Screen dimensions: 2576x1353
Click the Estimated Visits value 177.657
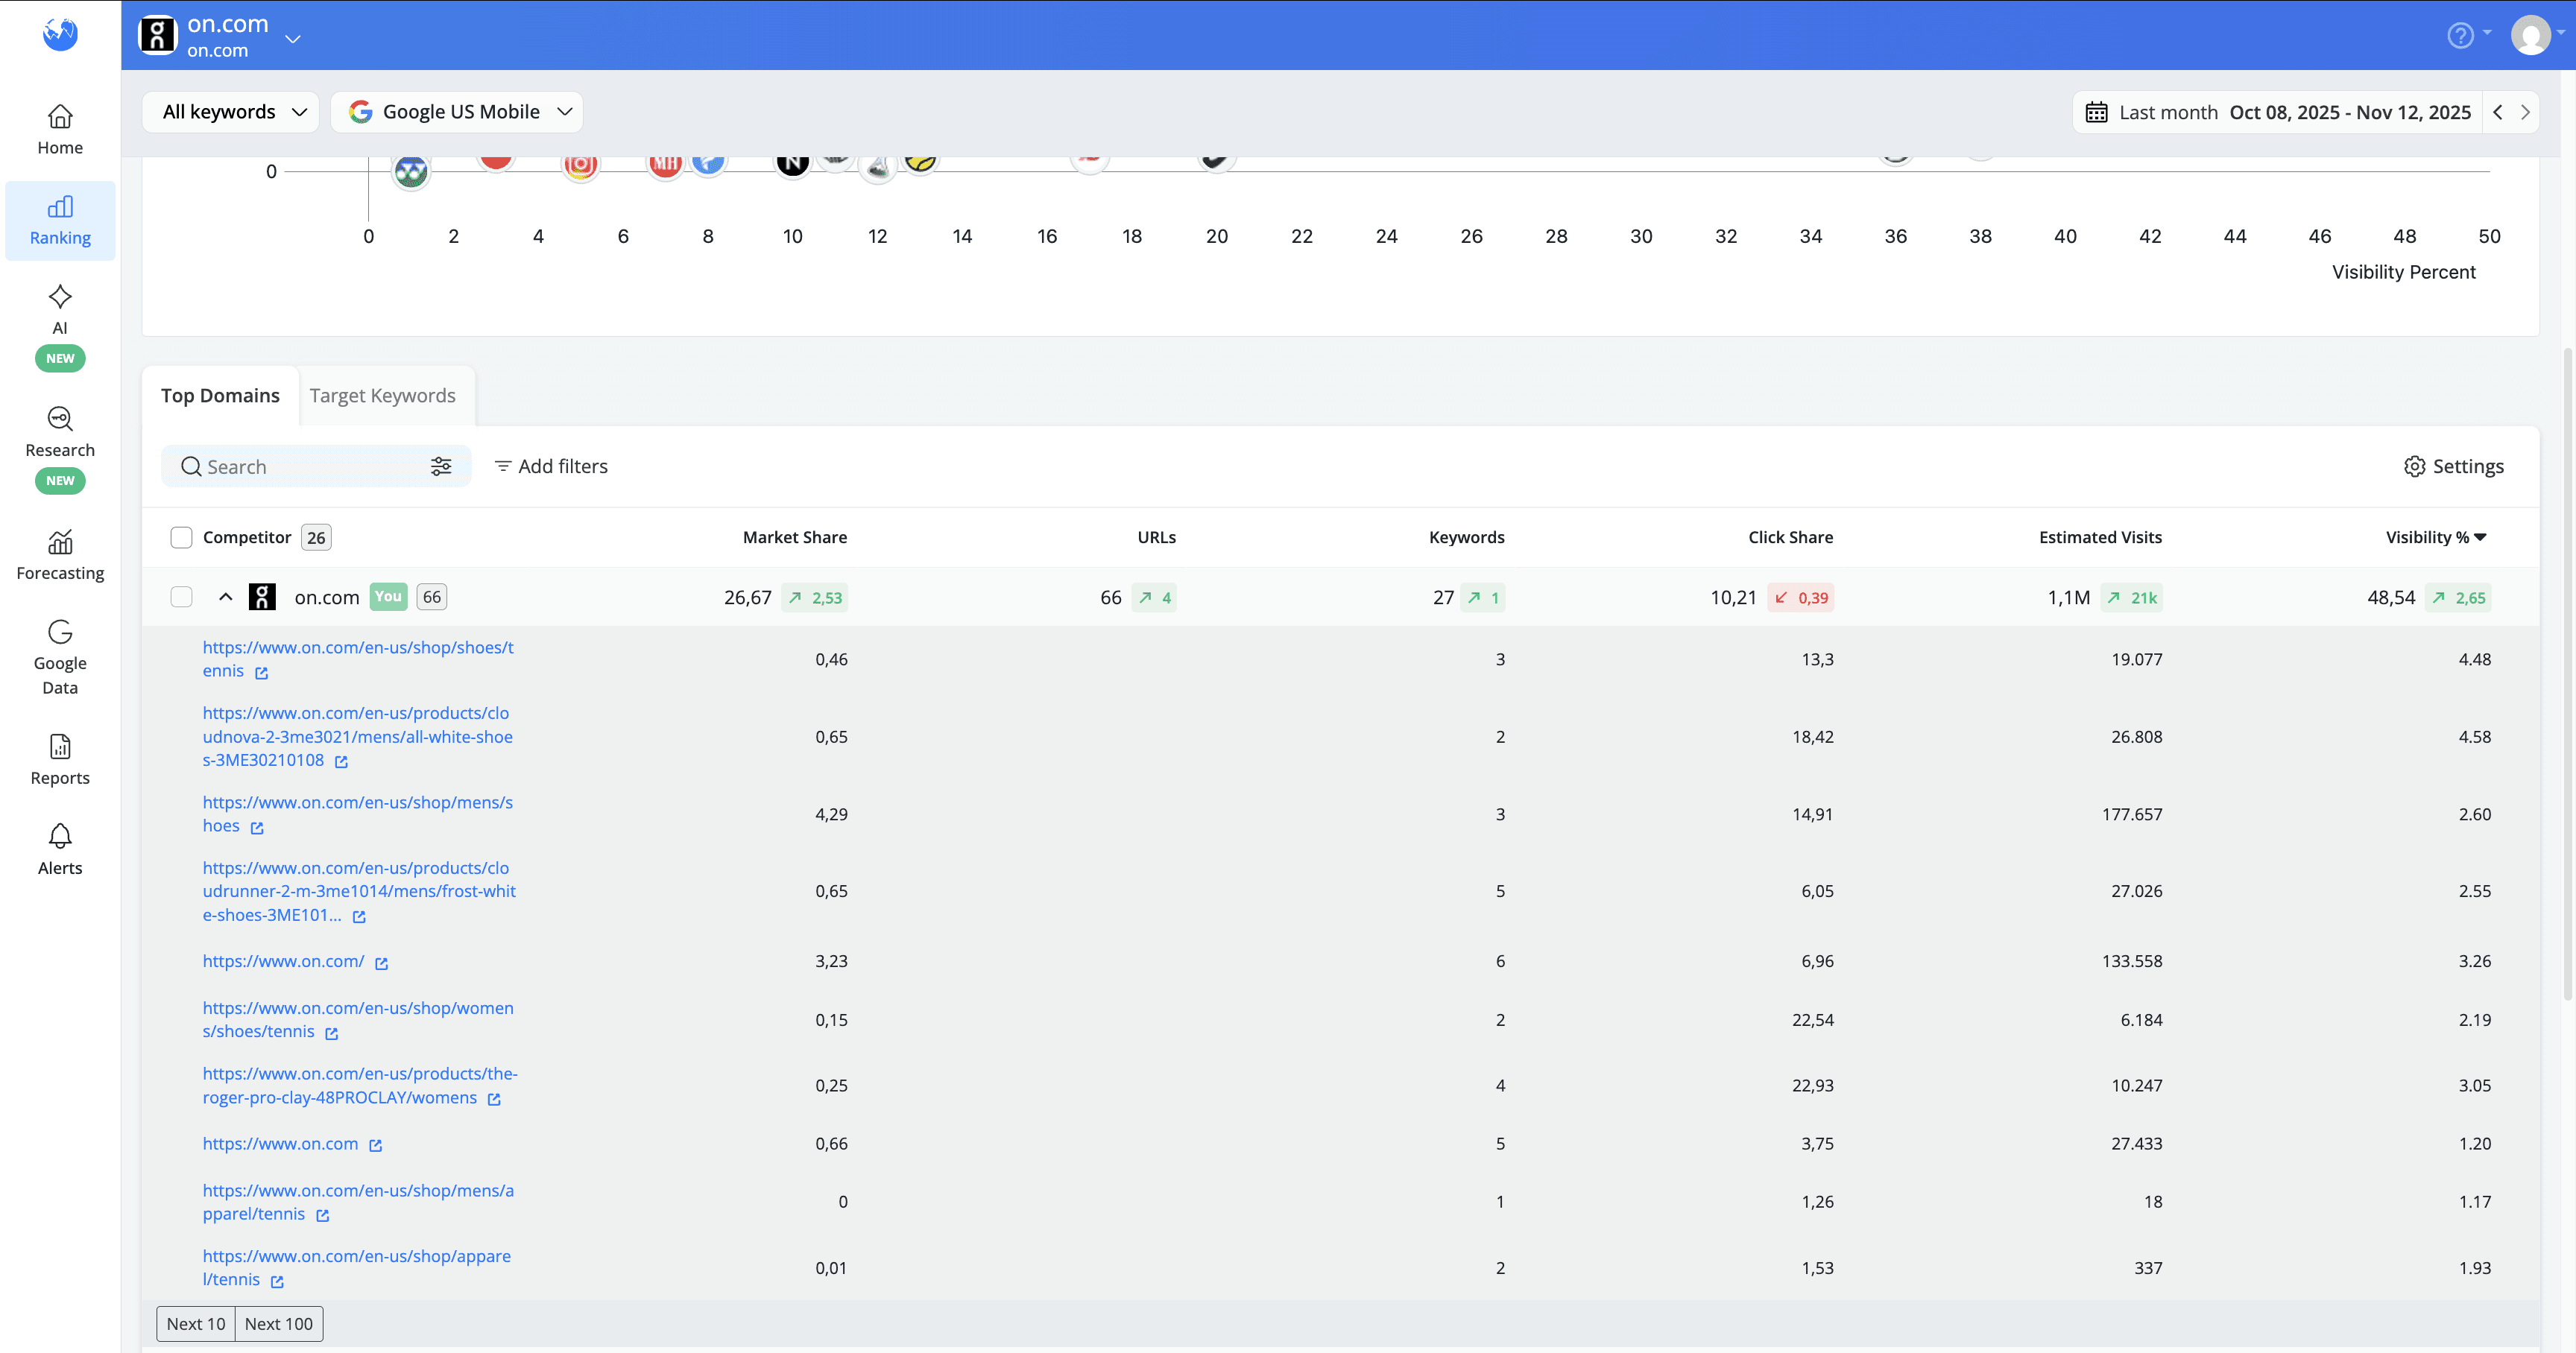pyautogui.click(x=2132, y=814)
